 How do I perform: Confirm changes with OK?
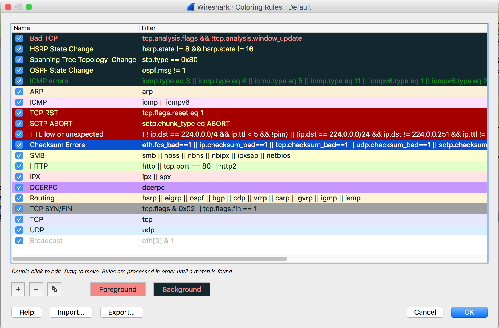pos(469,312)
